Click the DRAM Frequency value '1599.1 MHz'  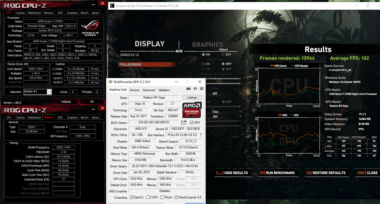(x=63, y=147)
